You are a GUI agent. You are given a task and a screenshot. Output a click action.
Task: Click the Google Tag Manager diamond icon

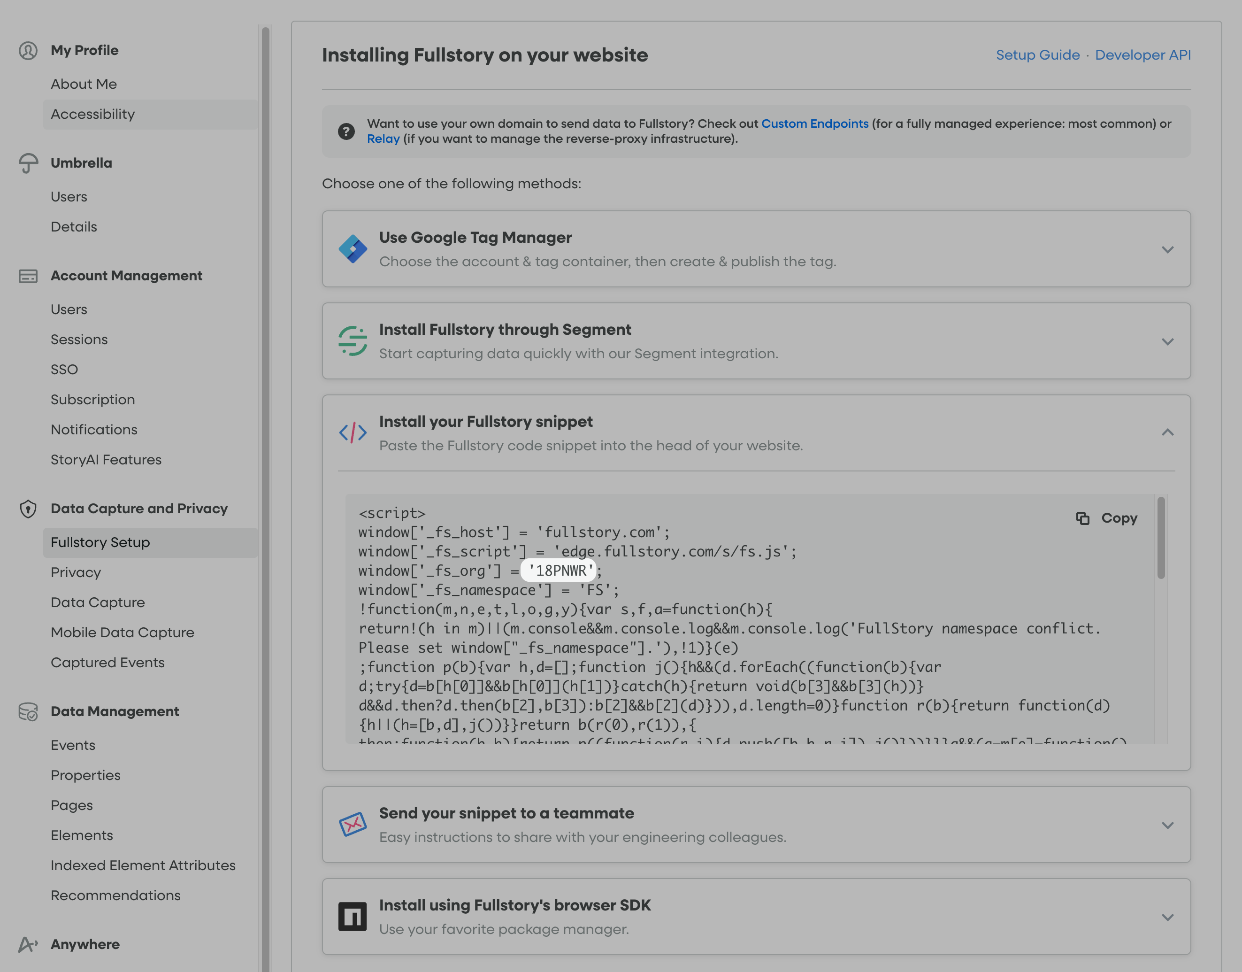pos(352,249)
